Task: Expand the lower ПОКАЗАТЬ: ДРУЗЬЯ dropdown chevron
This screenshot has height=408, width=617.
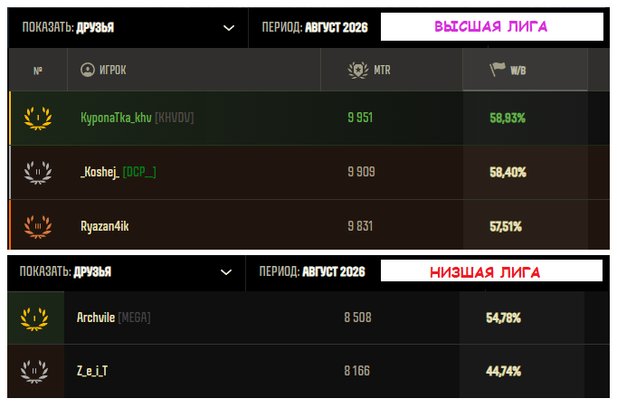Action: point(226,272)
